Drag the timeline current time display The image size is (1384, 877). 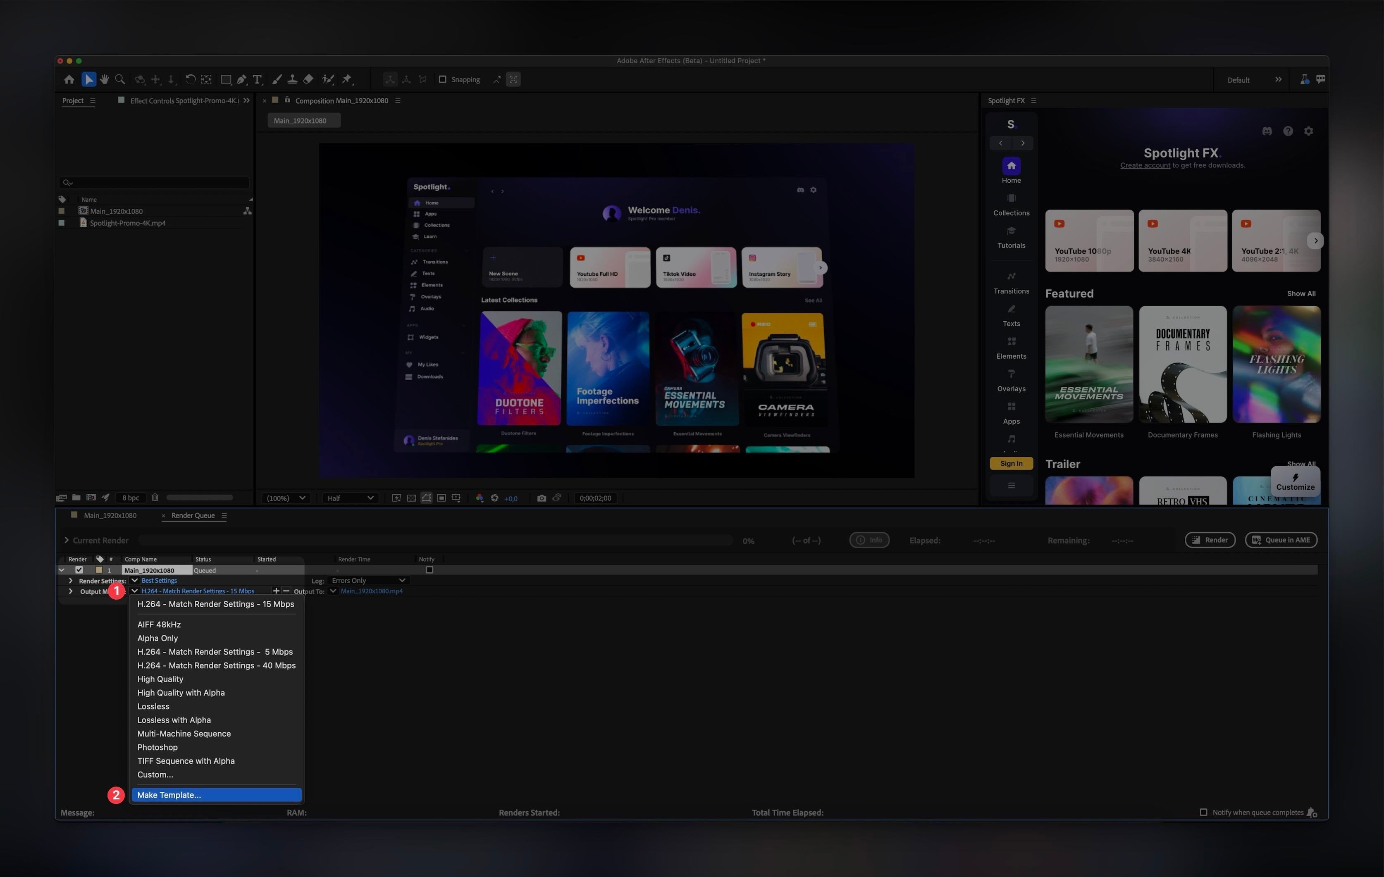click(x=595, y=497)
